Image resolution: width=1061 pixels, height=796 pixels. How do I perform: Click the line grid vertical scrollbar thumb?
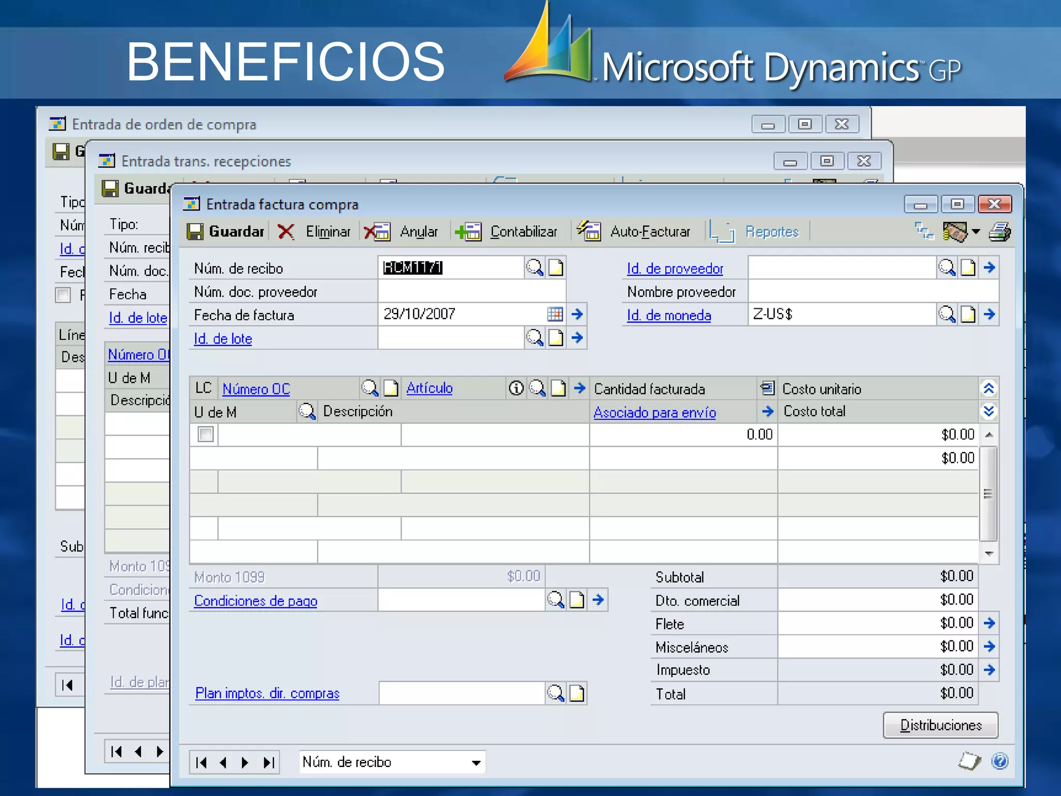coord(988,493)
